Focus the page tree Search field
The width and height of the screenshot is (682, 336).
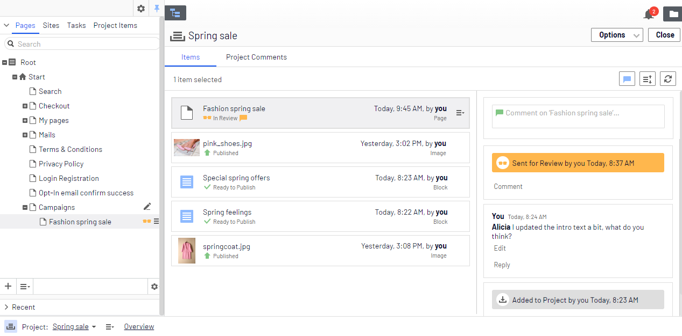82,44
